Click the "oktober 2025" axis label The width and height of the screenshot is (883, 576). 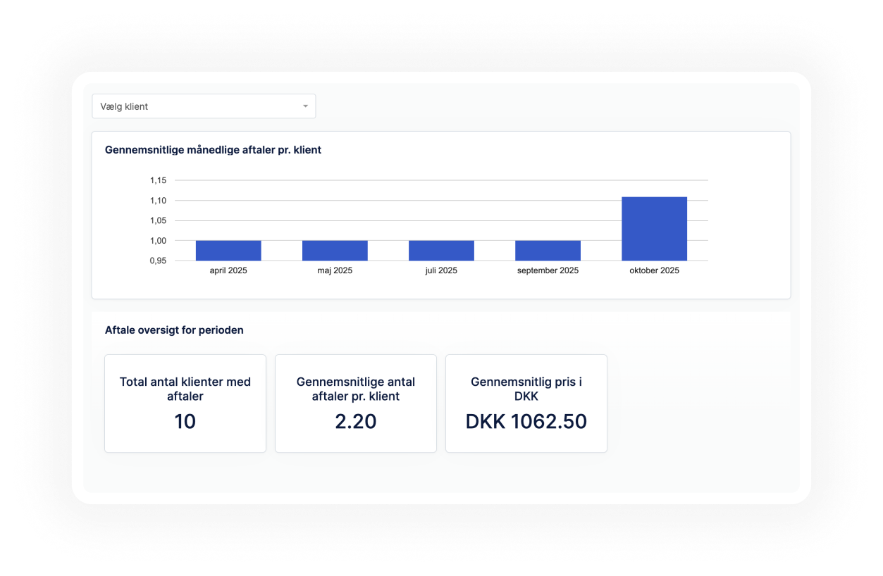point(654,270)
